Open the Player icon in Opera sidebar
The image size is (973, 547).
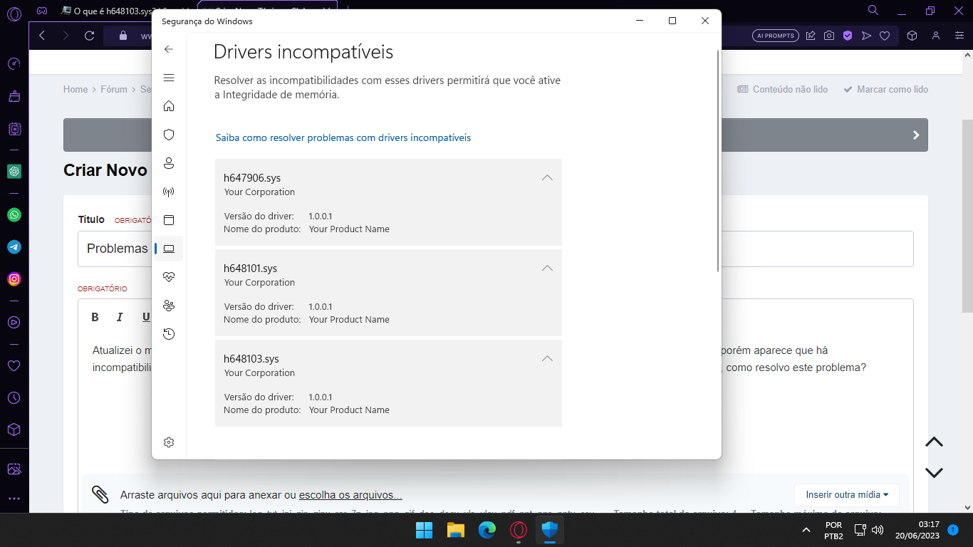coord(14,322)
